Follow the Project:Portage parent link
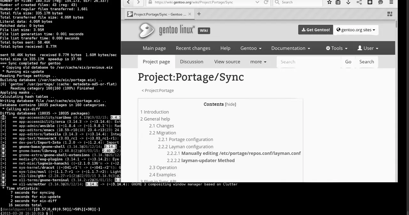Image resolution: width=409 pixels, height=215 pixels. pyautogui.click(x=159, y=91)
